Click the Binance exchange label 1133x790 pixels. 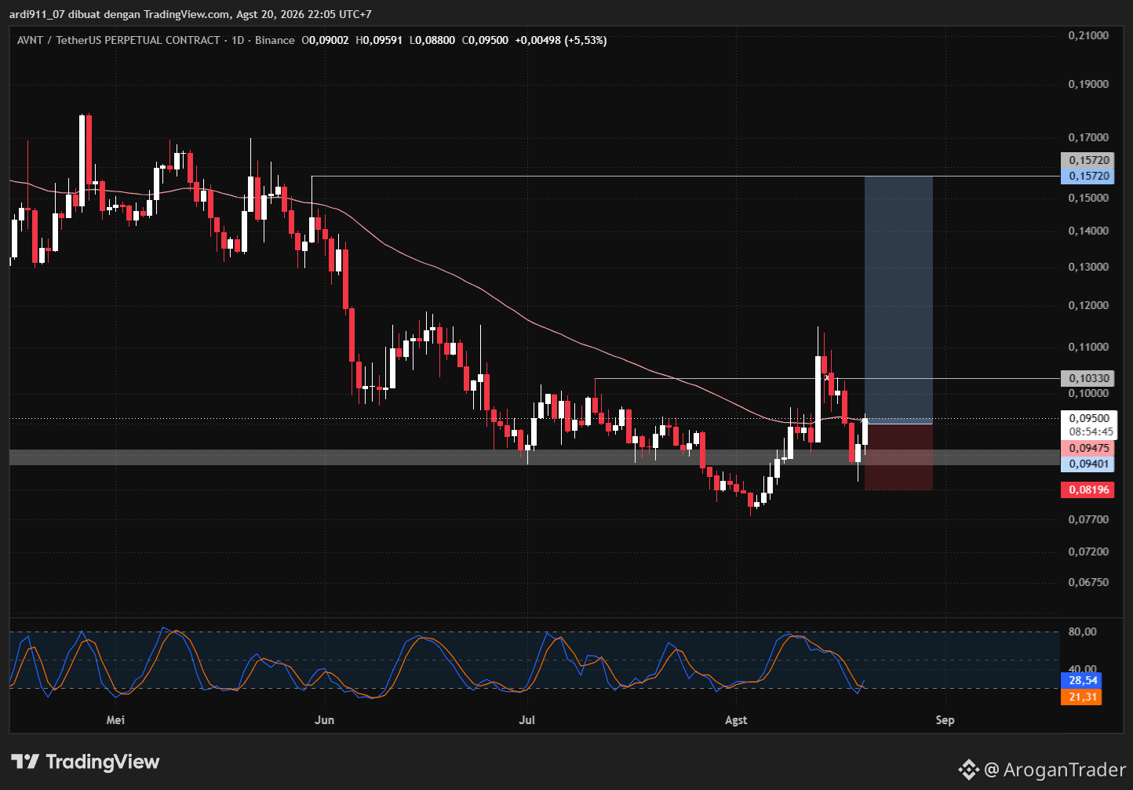tap(275, 40)
